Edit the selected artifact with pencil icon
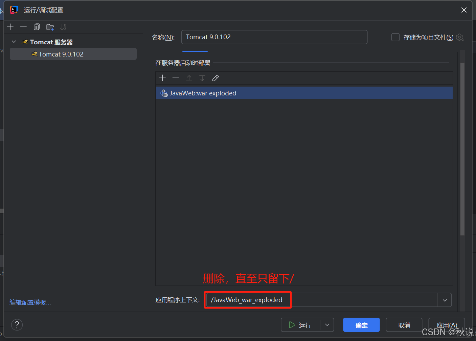The height and width of the screenshot is (341, 476). 216,78
